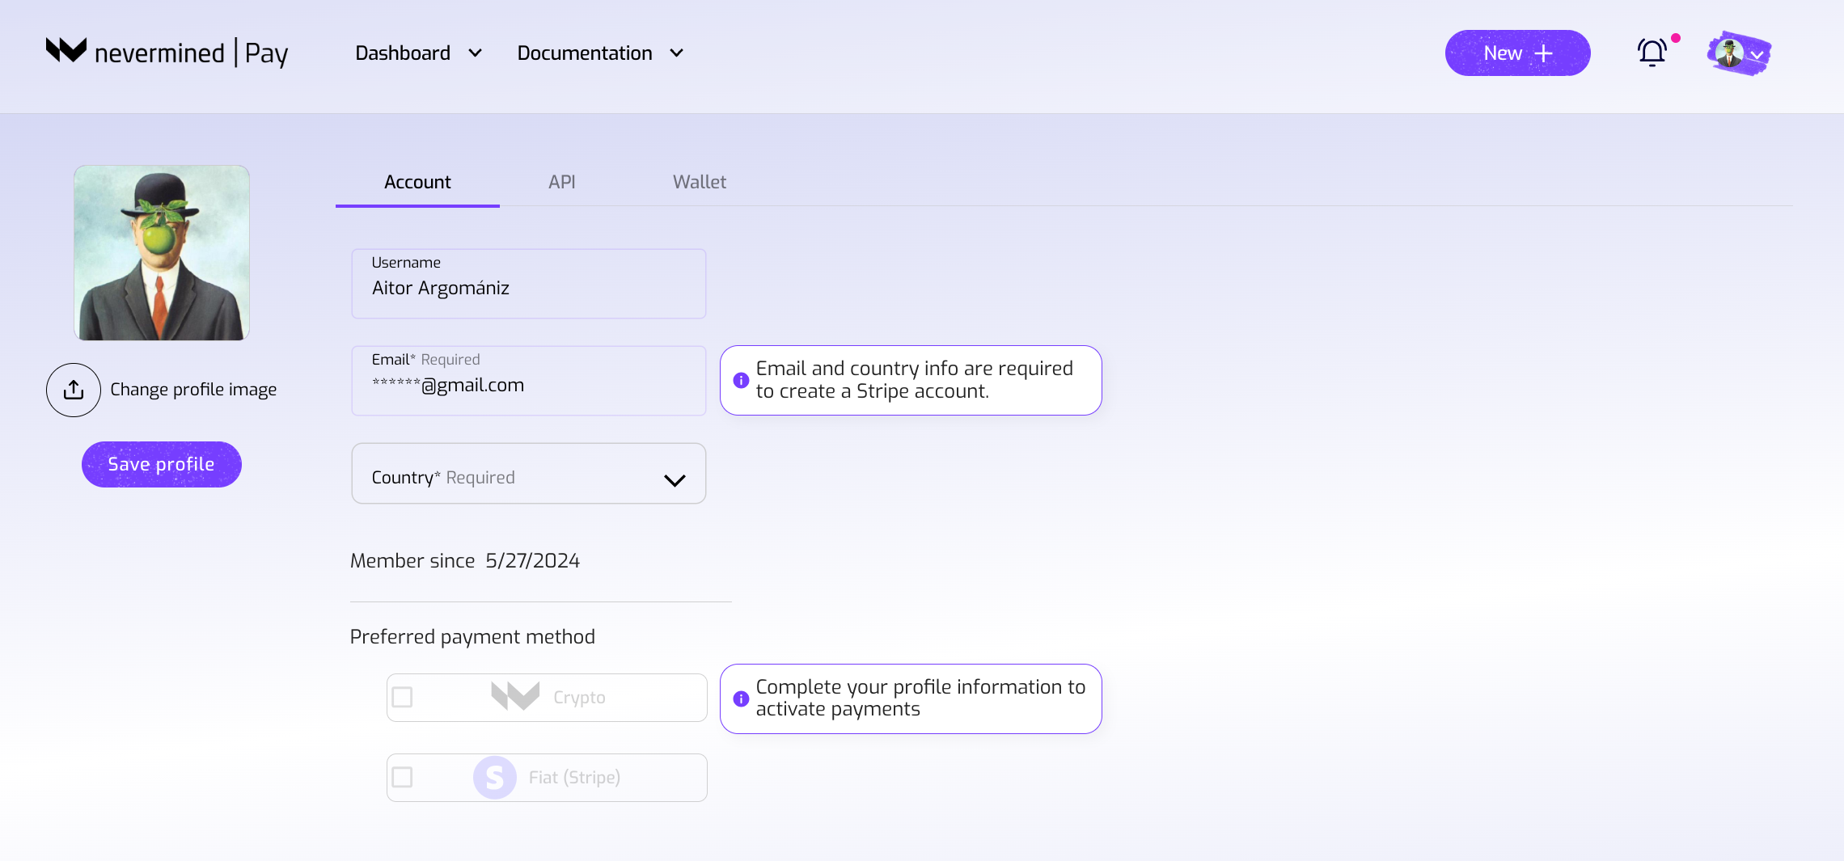Screen dimensions: 1844x861
Task: Click the info icon beside Stripe account message
Action: (741, 381)
